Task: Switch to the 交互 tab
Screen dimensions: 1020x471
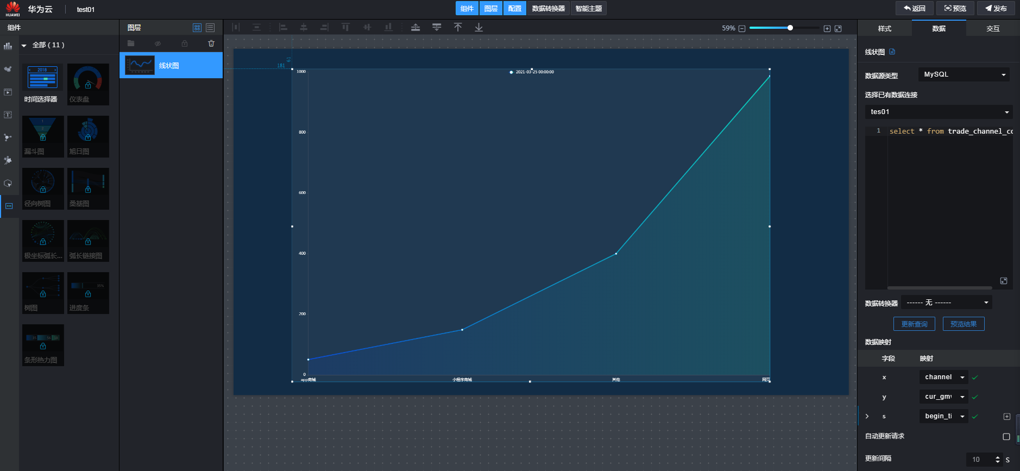Action: click(x=993, y=28)
